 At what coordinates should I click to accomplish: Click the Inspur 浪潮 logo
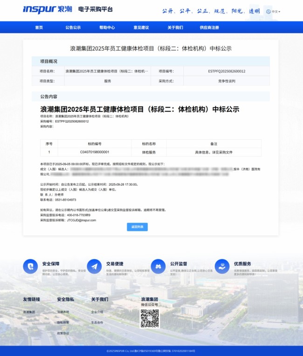(48, 9)
